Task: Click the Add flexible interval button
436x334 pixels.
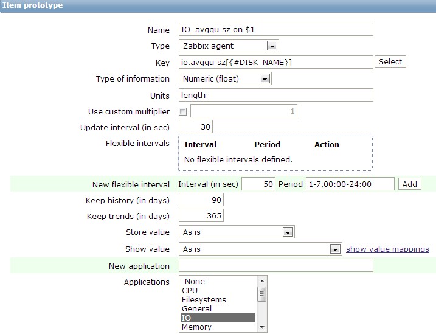Action: tap(410, 184)
